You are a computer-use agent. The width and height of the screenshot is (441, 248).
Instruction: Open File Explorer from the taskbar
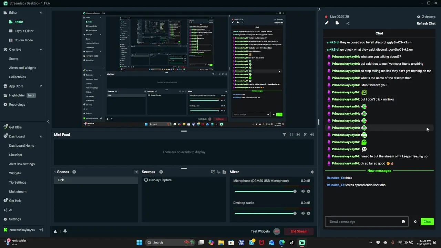(x=221, y=242)
